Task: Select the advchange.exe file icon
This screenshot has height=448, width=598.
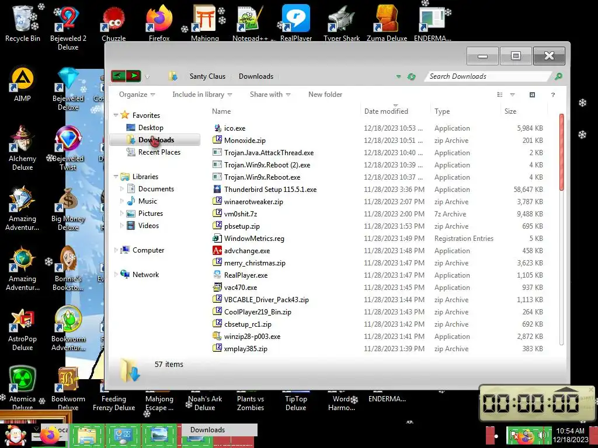Action: tap(217, 251)
